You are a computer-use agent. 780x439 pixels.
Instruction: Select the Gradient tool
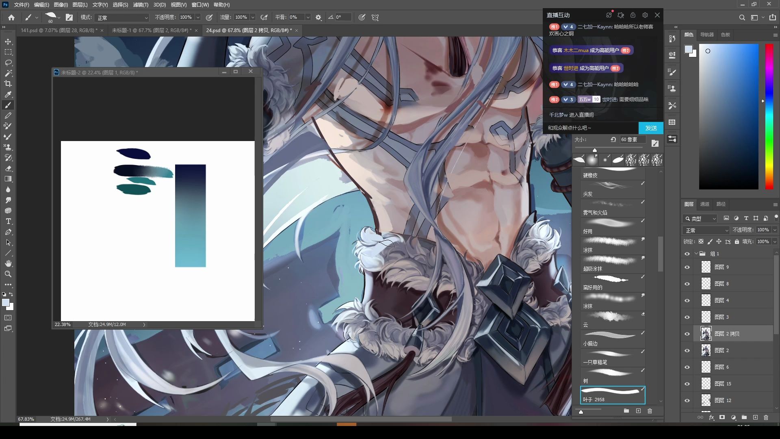click(8, 179)
